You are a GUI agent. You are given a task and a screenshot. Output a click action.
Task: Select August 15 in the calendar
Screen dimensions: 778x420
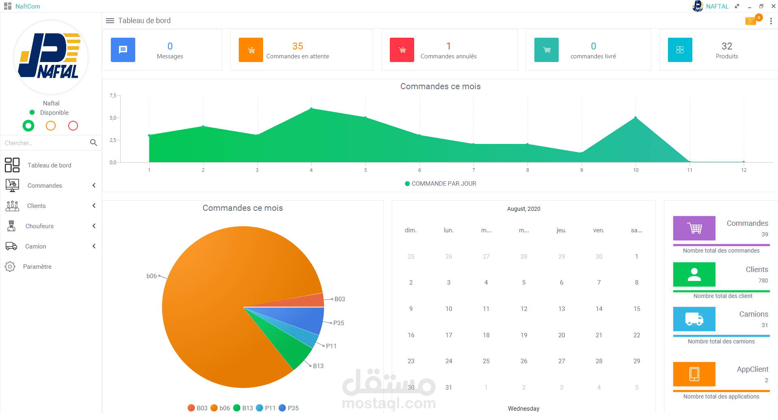(x=637, y=309)
